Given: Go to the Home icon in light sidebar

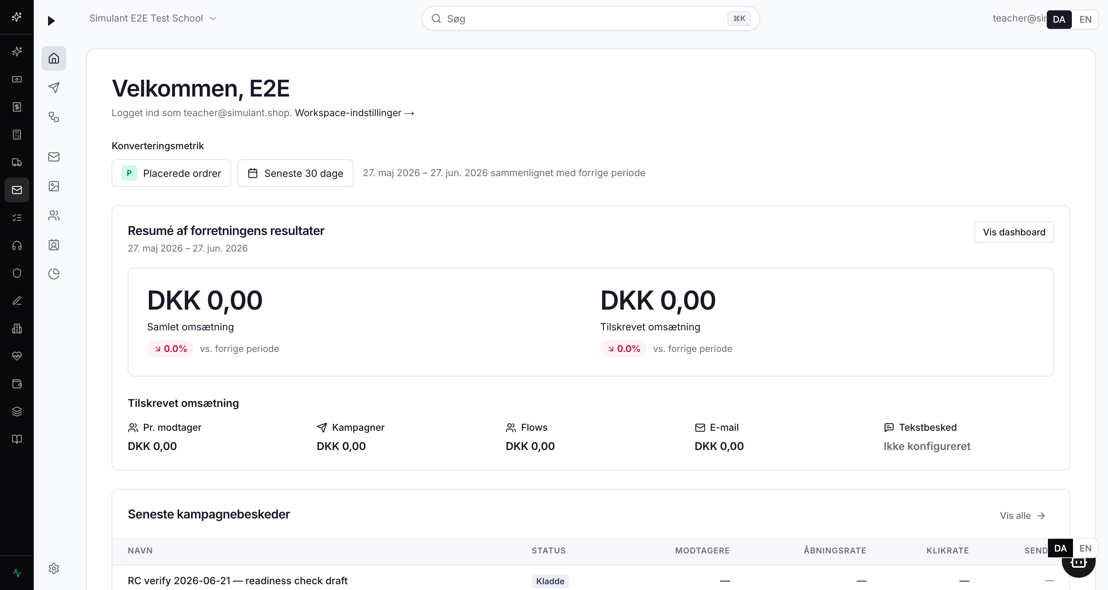Looking at the screenshot, I should pyautogui.click(x=54, y=58).
